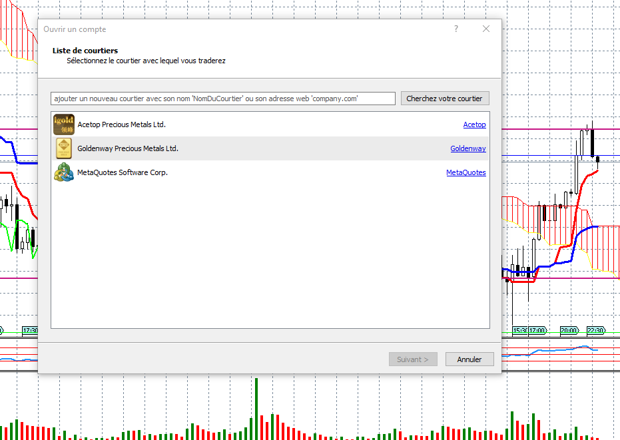Close the Ouvrir un compte dialog
The height and width of the screenshot is (440, 620).
[x=486, y=29]
